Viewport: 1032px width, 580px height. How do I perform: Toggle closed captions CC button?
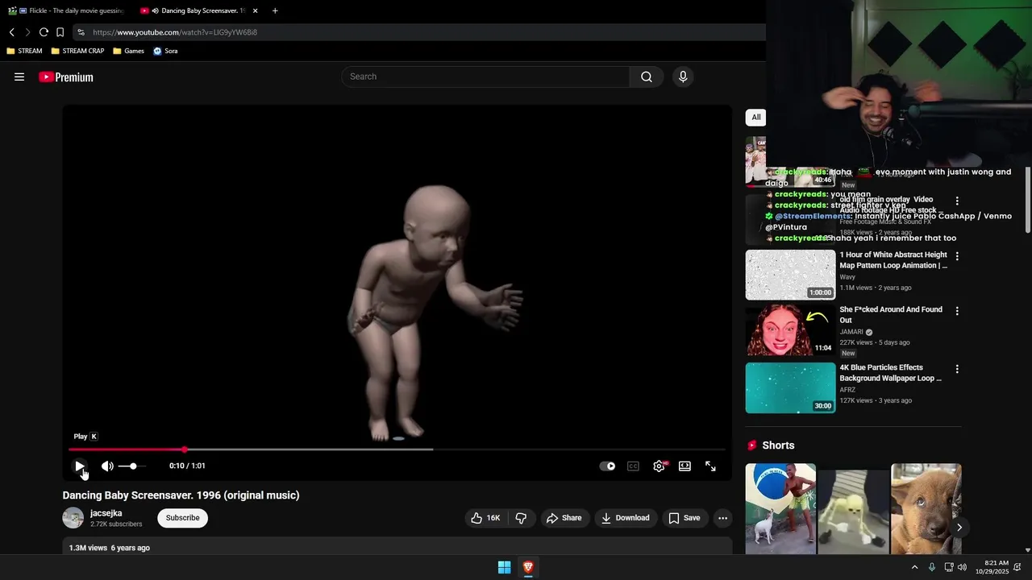click(x=634, y=466)
